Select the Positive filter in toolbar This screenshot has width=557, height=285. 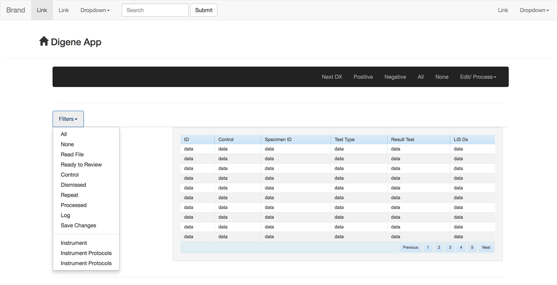pos(363,77)
